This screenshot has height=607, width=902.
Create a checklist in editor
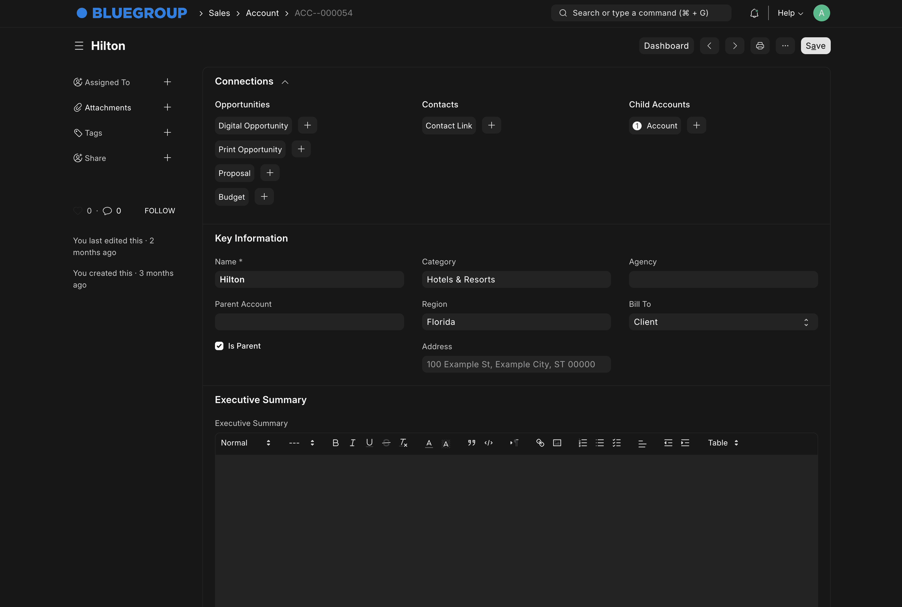[x=617, y=443]
